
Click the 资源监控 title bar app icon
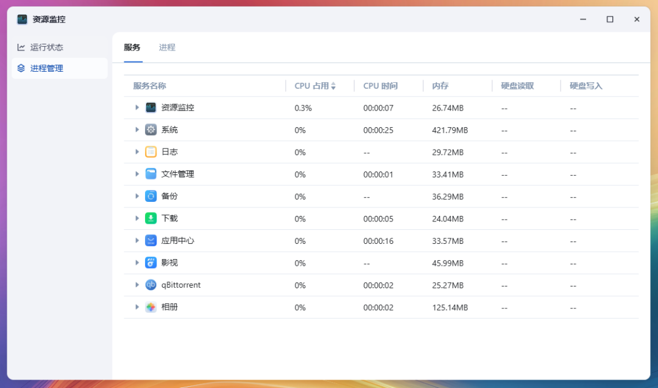pyautogui.click(x=23, y=19)
